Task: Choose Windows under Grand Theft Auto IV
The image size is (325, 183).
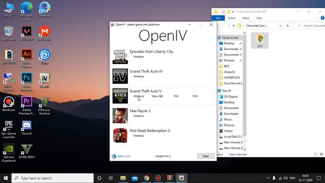Action: 139,76
